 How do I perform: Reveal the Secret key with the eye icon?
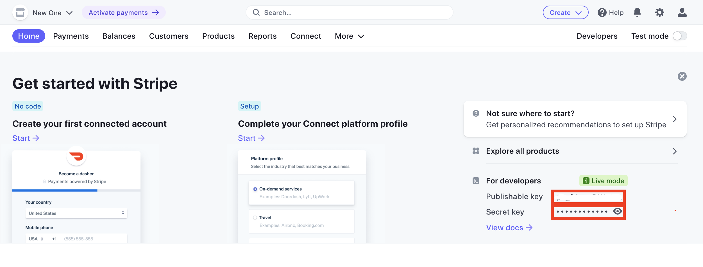tap(617, 212)
